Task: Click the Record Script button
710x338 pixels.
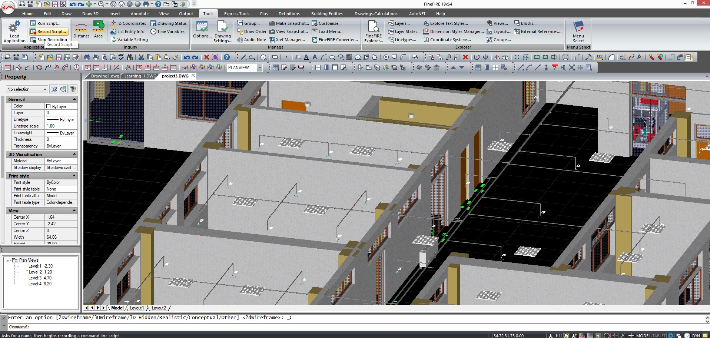Action: (48, 32)
